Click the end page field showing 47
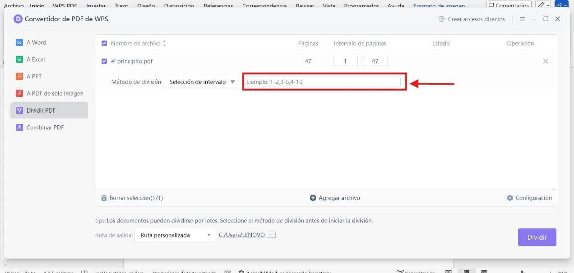Screen dimensions: 574x273 [375, 61]
